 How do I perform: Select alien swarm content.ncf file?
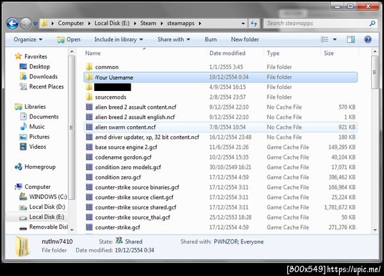click(x=220, y=127)
